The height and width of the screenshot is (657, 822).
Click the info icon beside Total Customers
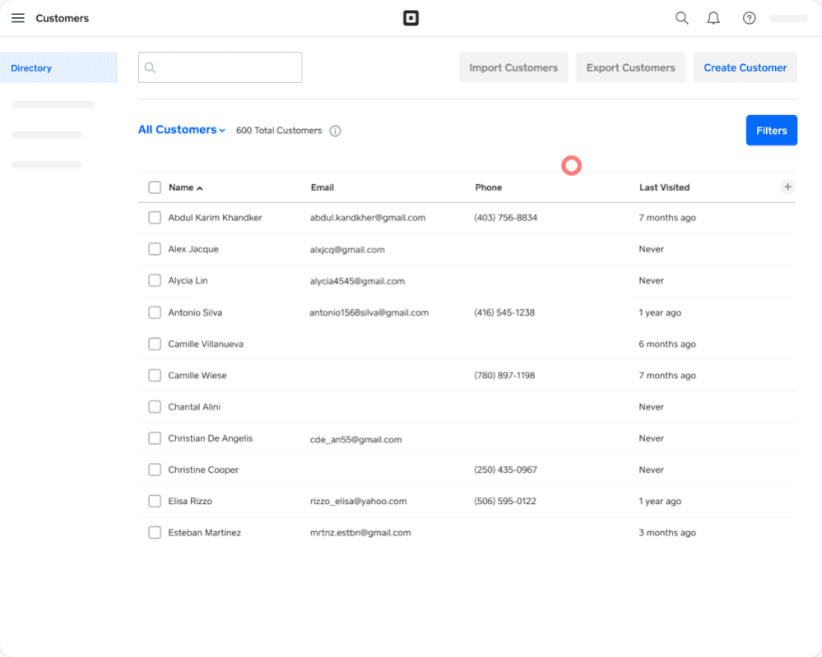point(335,131)
